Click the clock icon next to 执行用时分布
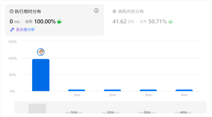The image size is (212, 117). pyautogui.click(x=12, y=12)
